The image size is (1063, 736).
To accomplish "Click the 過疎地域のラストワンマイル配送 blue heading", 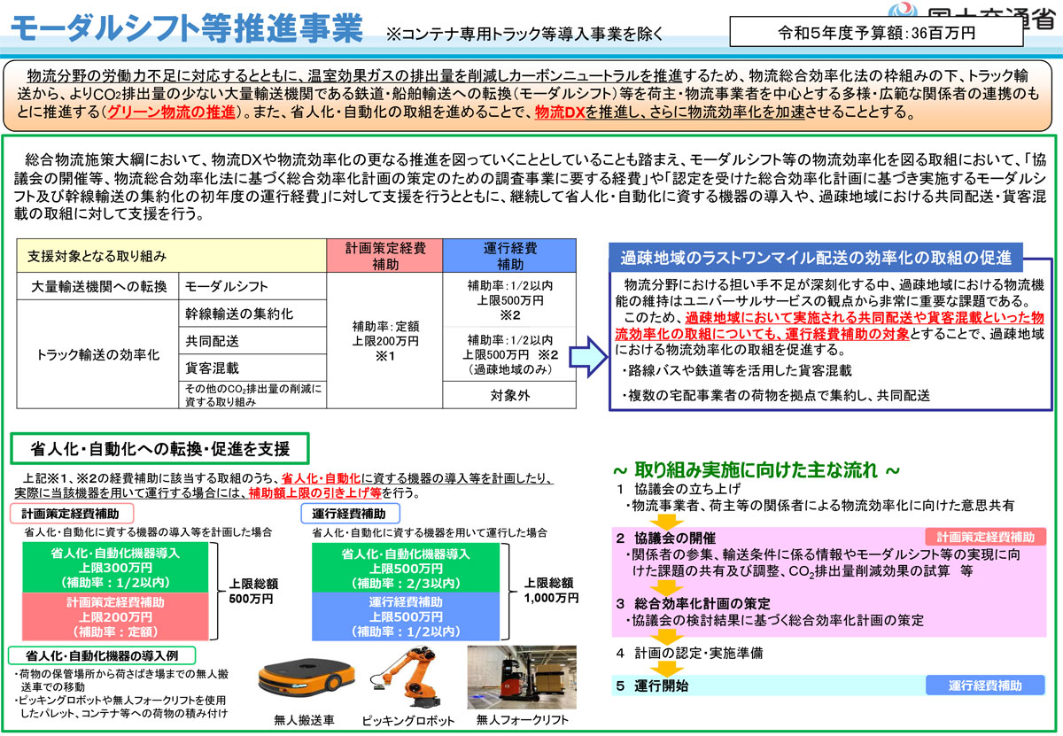I will (816, 258).
